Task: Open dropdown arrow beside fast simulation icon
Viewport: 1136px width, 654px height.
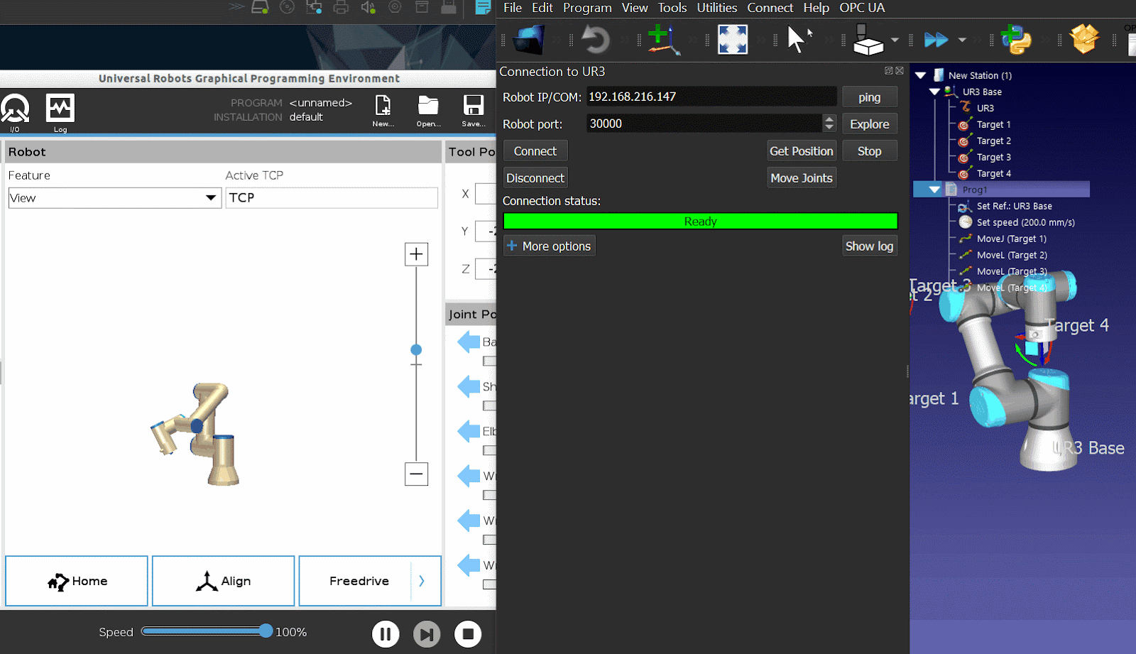Action: (x=962, y=40)
